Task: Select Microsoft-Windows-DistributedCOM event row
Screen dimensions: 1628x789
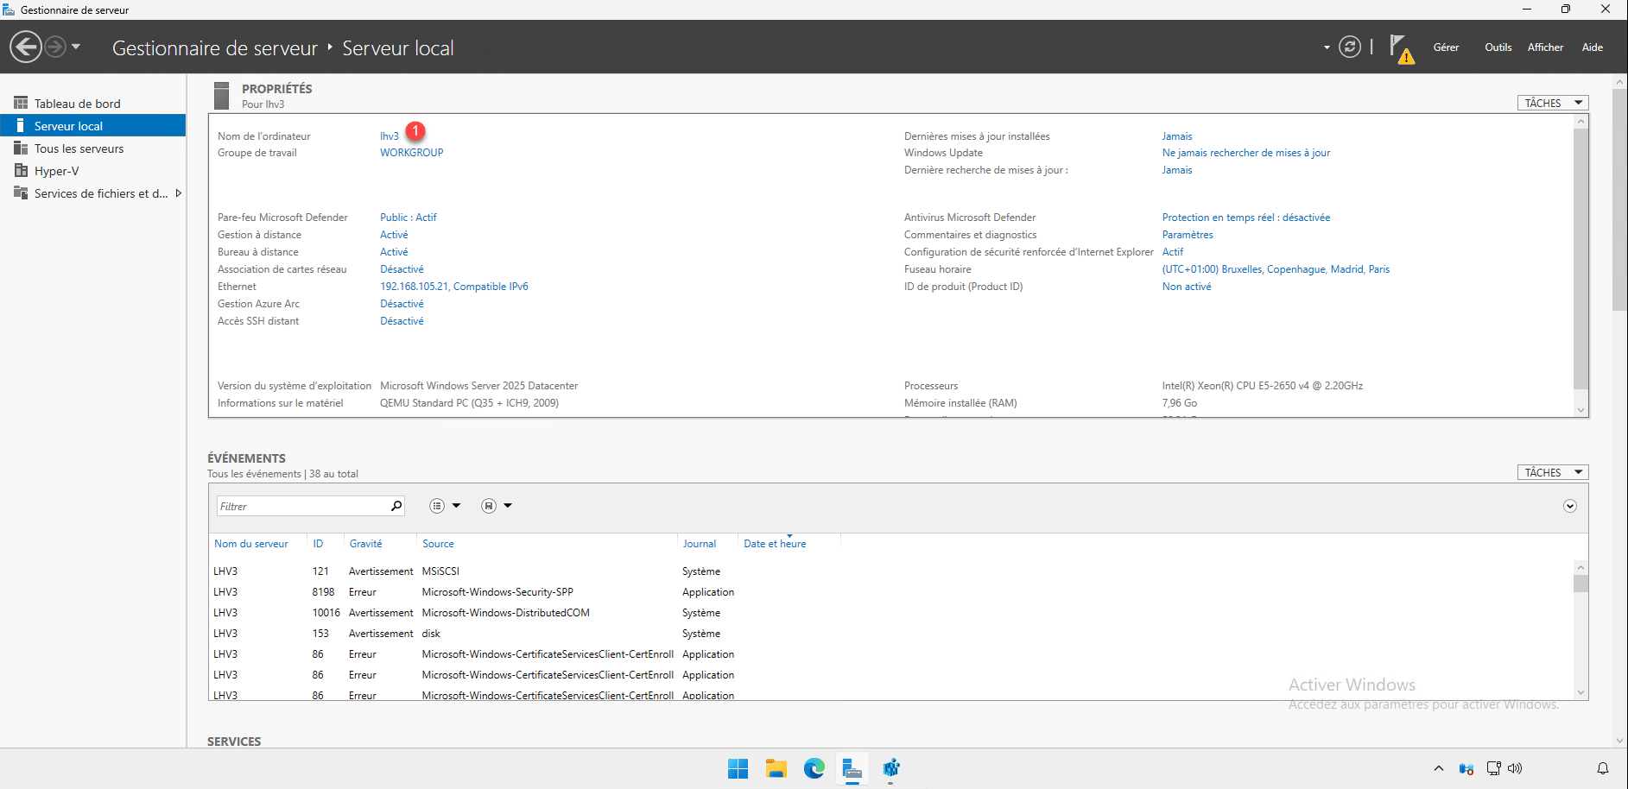Action: [x=890, y=613]
